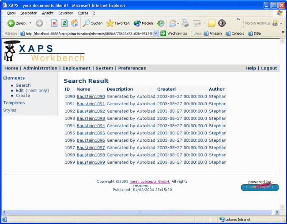Image resolution: width=287 pixels, height=224 pixels.
Task: Open the meinl concepts GmbH. link
Action: [x=150, y=181]
